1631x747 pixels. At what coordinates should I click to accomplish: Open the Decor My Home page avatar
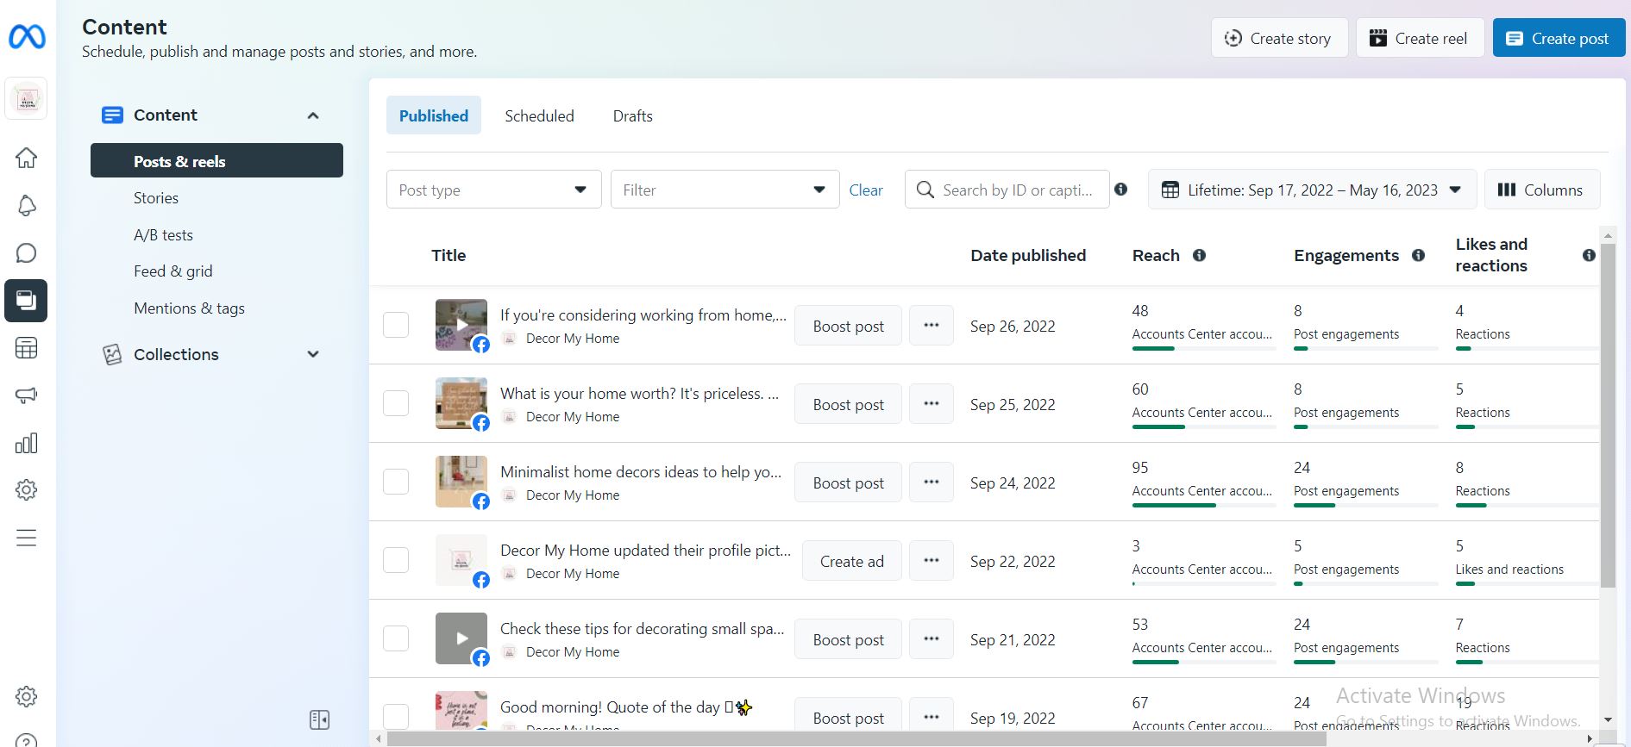tap(27, 99)
